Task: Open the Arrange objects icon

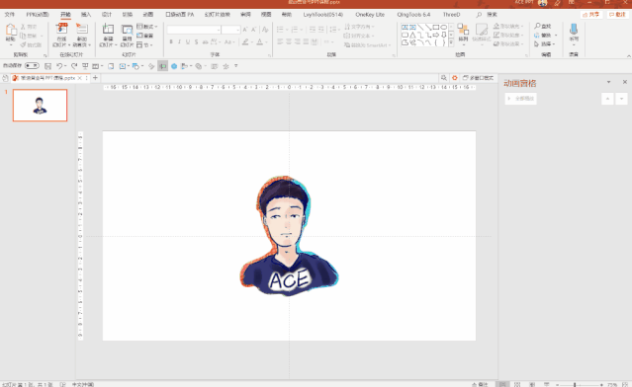Action: [x=463, y=30]
